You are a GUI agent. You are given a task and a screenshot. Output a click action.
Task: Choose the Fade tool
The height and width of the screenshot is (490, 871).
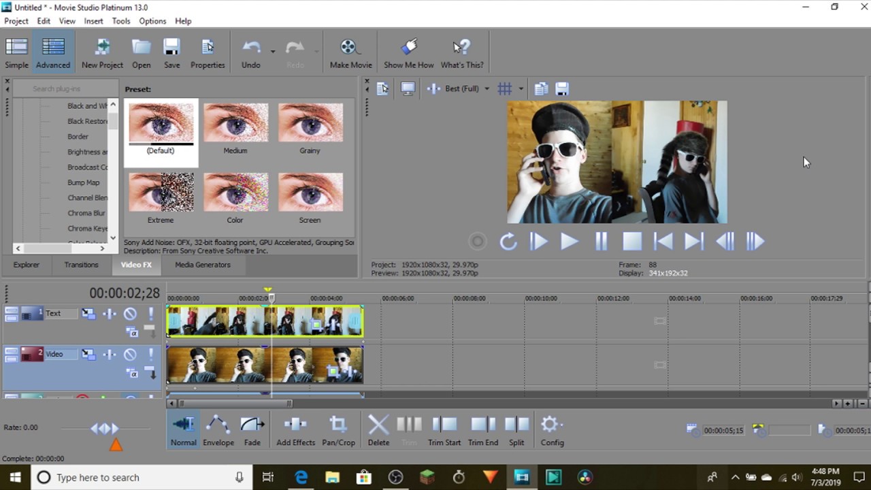click(x=252, y=431)
